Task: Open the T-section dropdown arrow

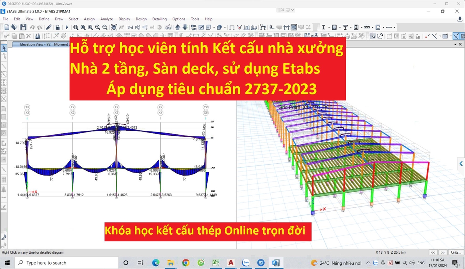Action: (x=351, y=27)
